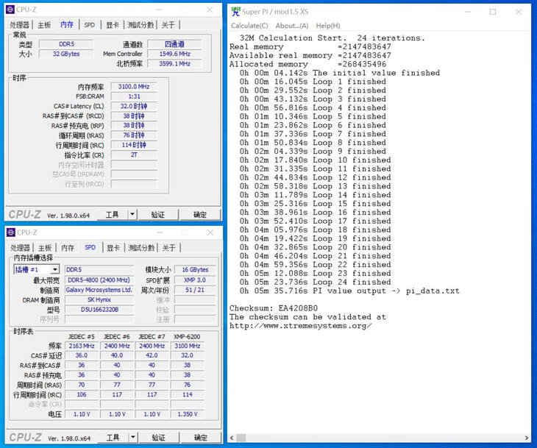Image resolution: width=537 pixels, height=448 pixels.
Task: Click the Loop 24 finished line in Super PI
Action: [315, 282]
